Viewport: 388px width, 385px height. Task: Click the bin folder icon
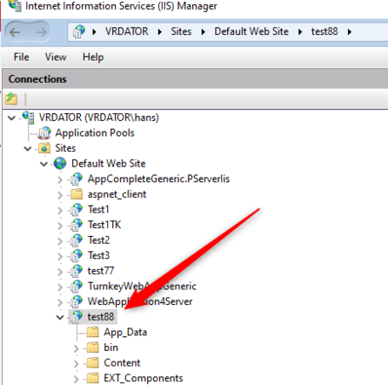[93, 348]
